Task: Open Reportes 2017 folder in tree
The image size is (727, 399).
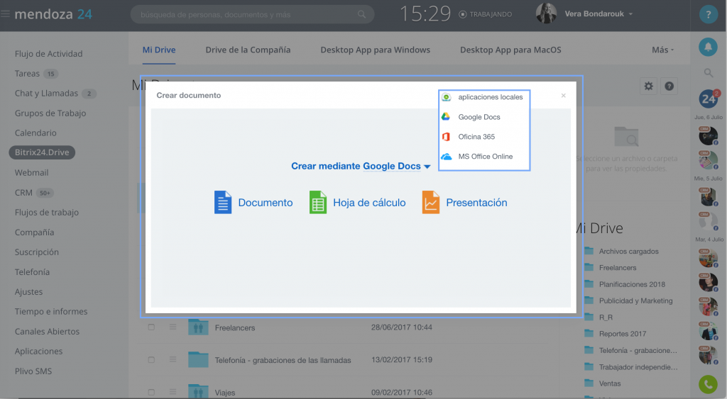Action: (x=623, y=334)
